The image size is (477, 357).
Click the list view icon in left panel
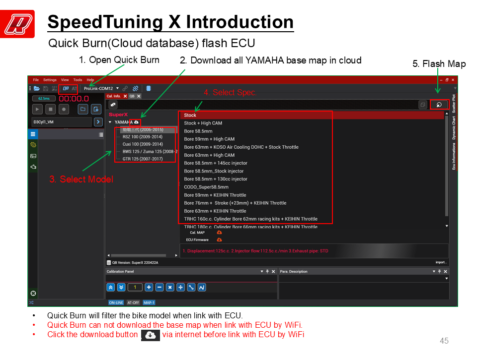click(101, 135)
